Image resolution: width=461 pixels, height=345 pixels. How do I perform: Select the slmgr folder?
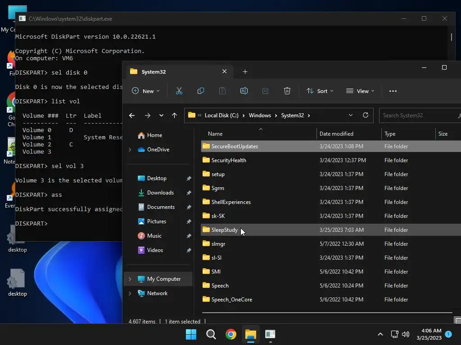tap(331, 244)
